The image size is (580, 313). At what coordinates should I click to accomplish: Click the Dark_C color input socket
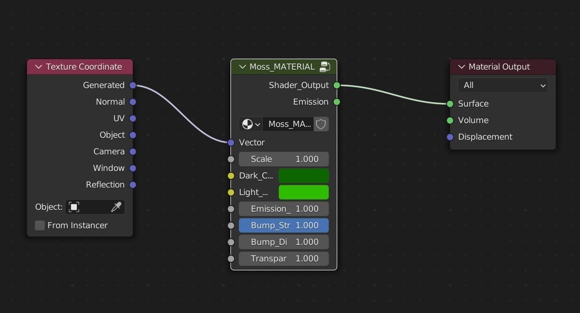click(x=231, y=176)
